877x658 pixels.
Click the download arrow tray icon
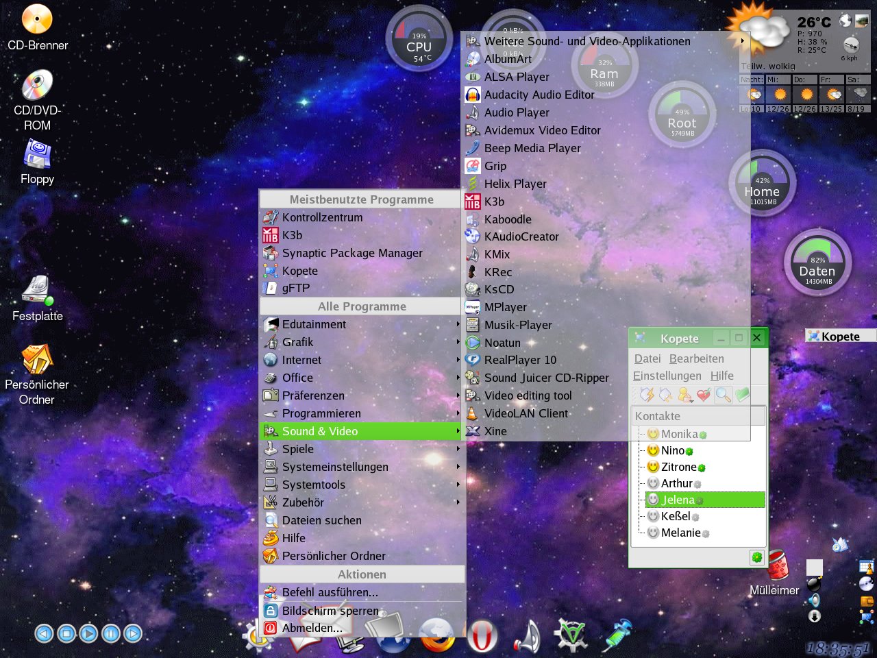(814, 616)
